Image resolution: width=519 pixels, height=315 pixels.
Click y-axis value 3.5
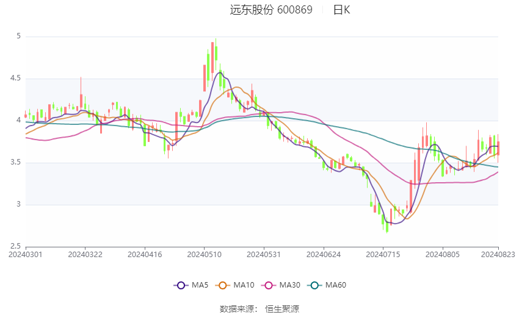click(x=15, y=162)
